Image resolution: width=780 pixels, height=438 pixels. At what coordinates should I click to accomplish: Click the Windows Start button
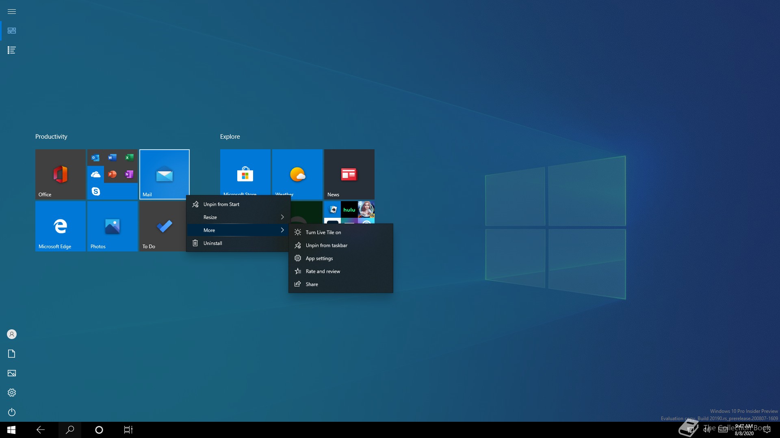coord(11,430)
